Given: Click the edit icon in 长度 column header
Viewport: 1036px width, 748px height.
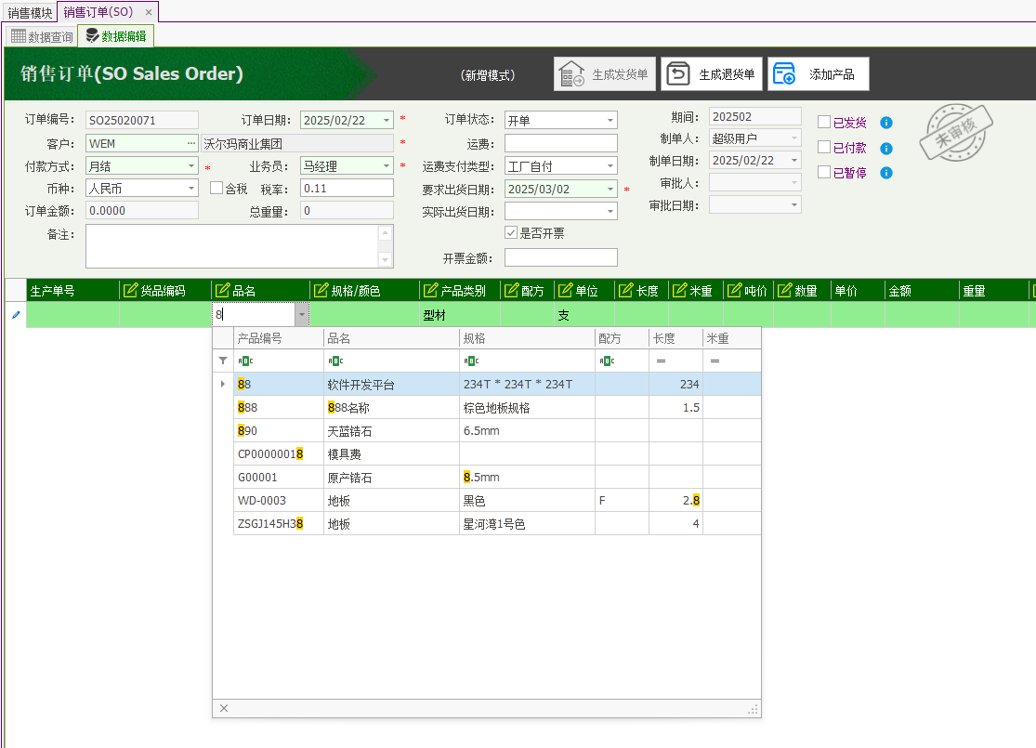Looking at the screenshot, I should point(625,290).
